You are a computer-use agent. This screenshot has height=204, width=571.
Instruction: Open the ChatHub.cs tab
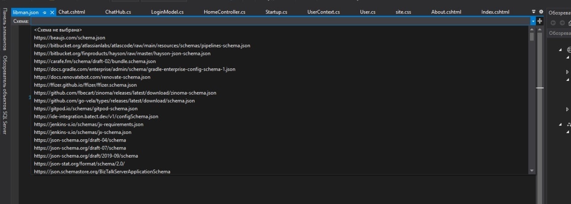tap(117, 12)
